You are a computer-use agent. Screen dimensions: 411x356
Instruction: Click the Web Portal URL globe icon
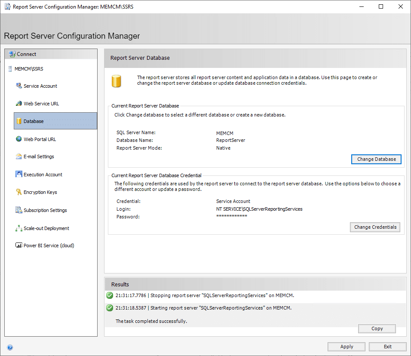pos(18,139)
